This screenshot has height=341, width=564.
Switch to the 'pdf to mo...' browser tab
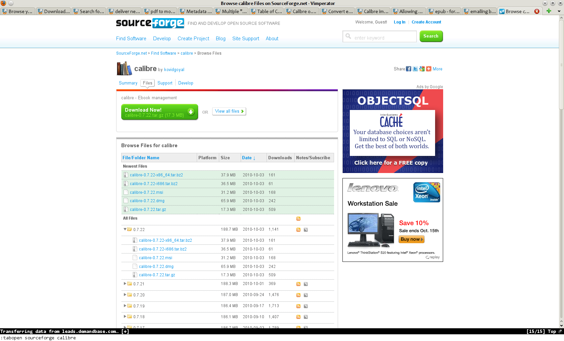160,11
